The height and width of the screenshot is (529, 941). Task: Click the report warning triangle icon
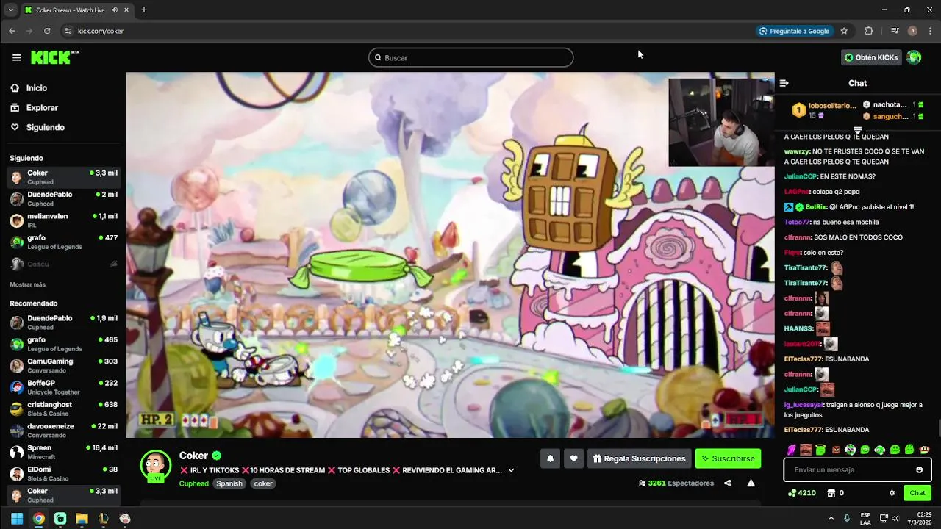click(x=751, y=483)
